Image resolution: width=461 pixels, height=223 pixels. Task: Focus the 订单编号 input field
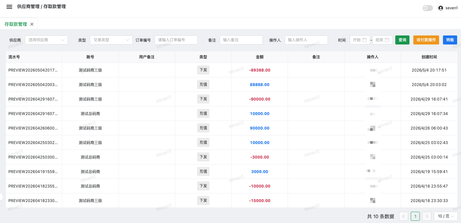click(176, 40)
